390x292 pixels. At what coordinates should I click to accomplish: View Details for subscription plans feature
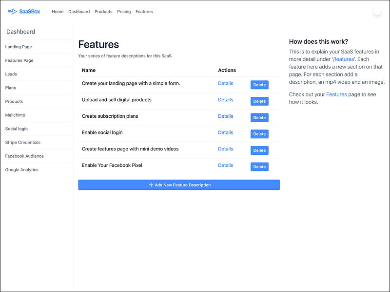pyautogui.click(x=226, y=116)
